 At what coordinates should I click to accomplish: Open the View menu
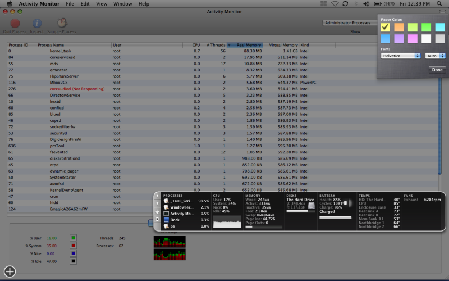coord(102,4)
